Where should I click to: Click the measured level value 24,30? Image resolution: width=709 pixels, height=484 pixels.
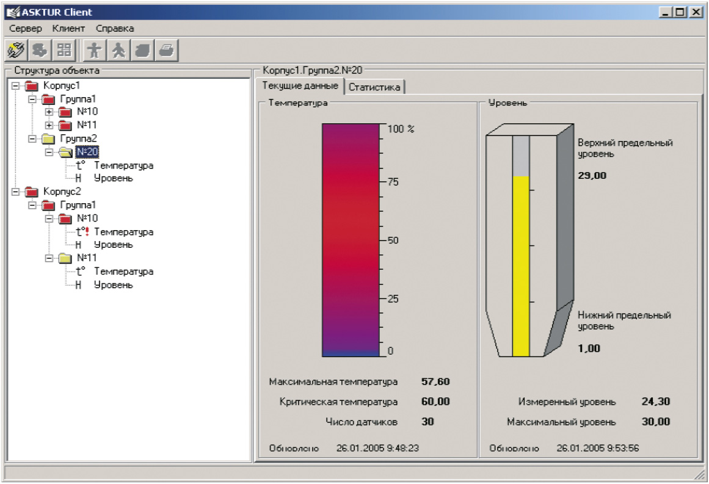click(x=656, y=402)
